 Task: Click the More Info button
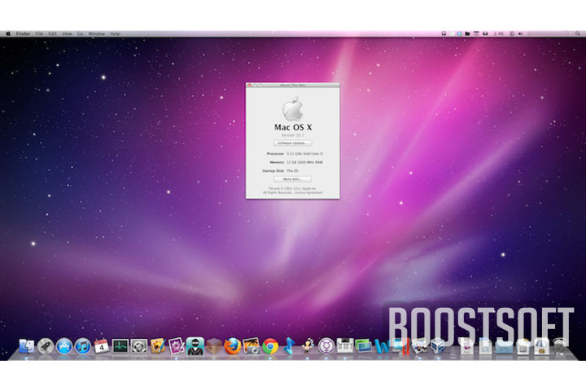point(291,178)
